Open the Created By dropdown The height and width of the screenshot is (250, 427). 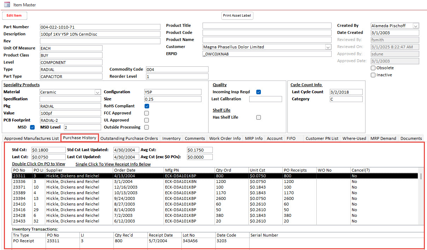416,25
